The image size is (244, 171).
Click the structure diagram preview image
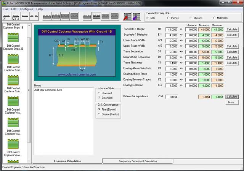coord(77,52)
